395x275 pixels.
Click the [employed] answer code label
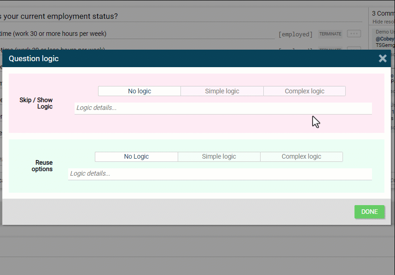tap(296, 34)
